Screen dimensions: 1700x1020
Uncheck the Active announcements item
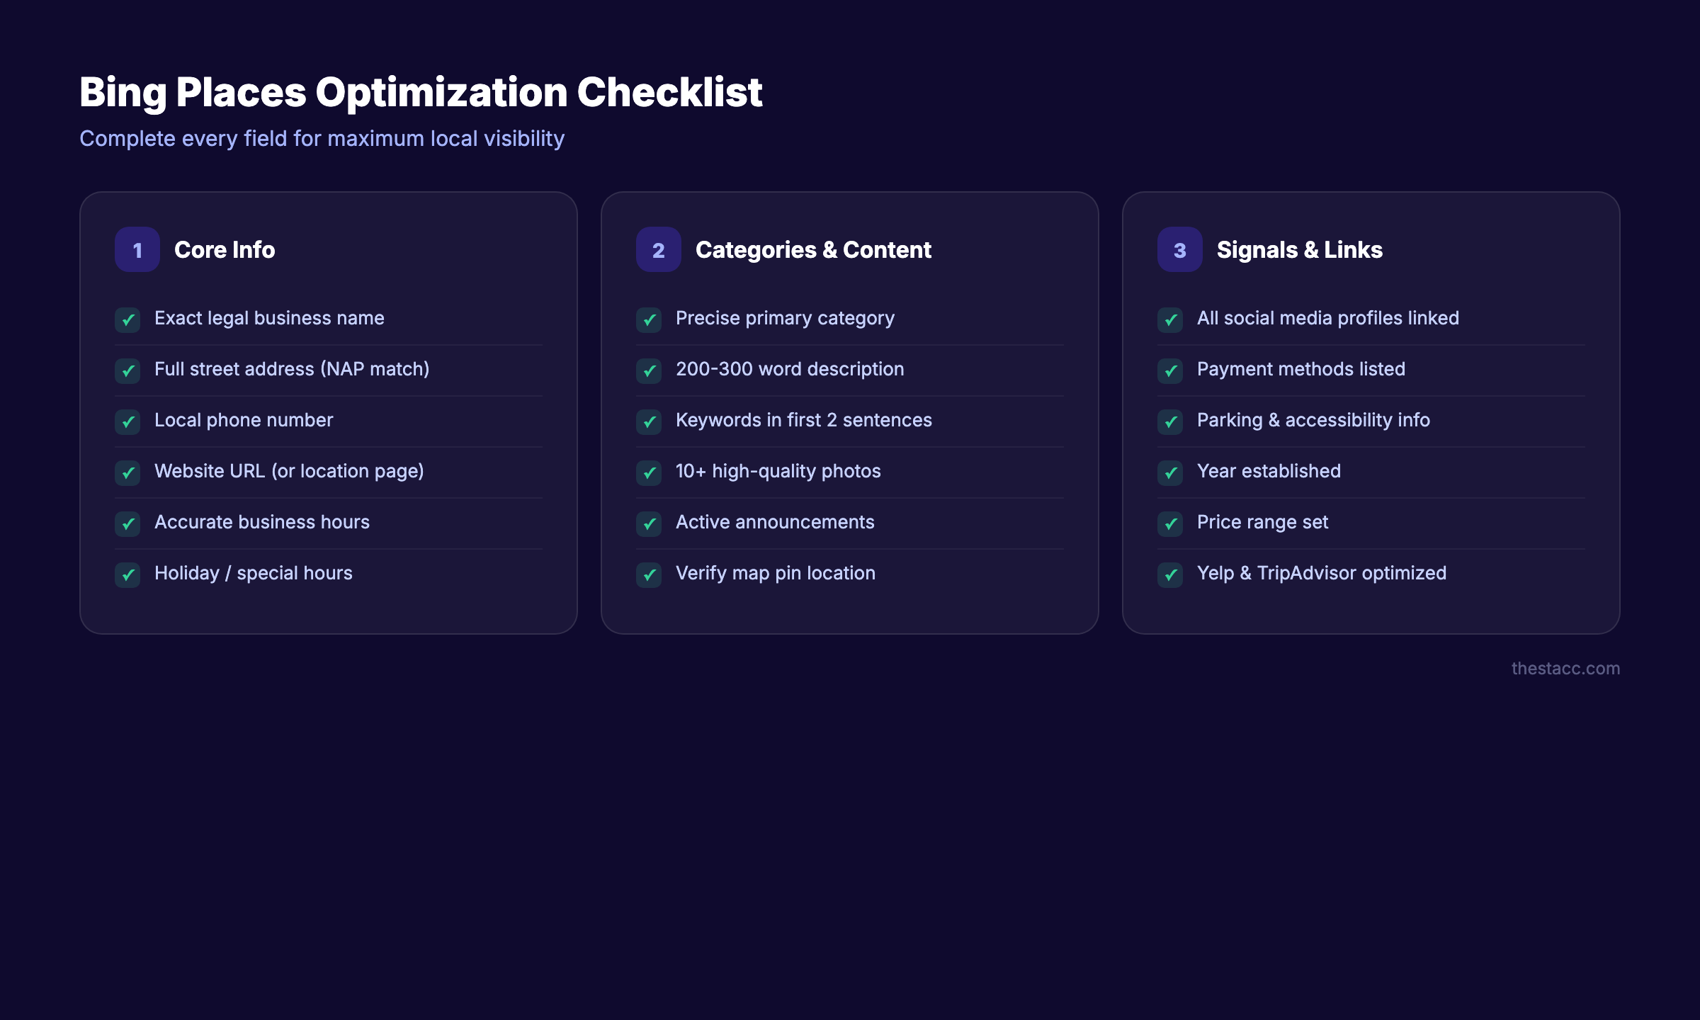coord(776,522)
